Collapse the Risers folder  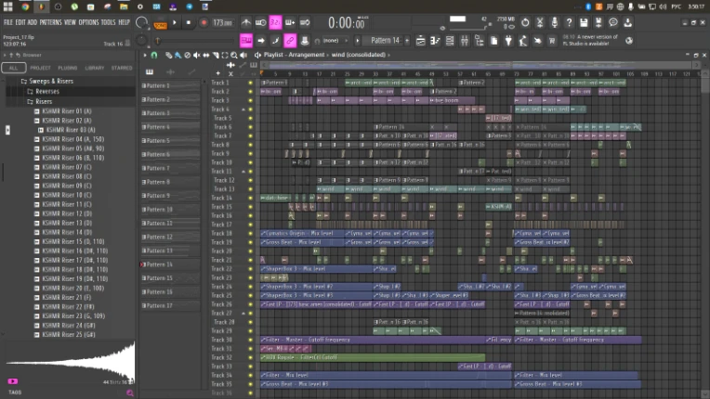[44, 102]
